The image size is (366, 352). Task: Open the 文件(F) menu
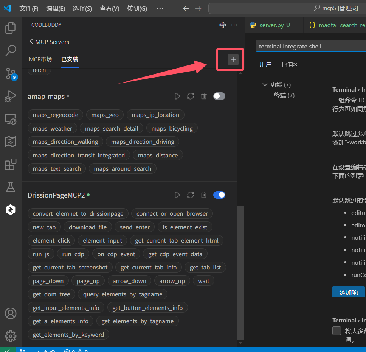tap(29, 9)
